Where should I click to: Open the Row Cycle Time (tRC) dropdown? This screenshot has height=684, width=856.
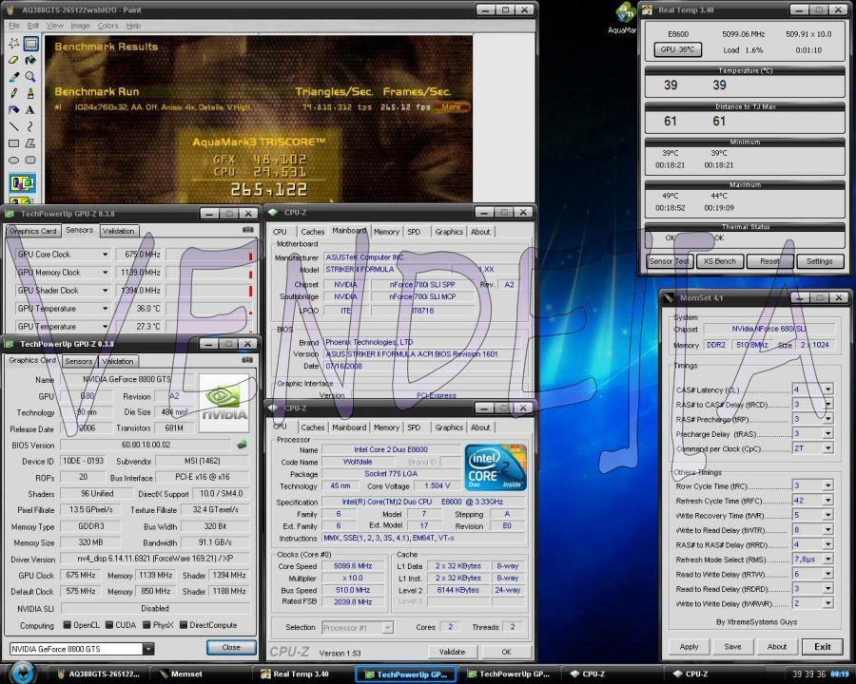(x=828, y=485)
